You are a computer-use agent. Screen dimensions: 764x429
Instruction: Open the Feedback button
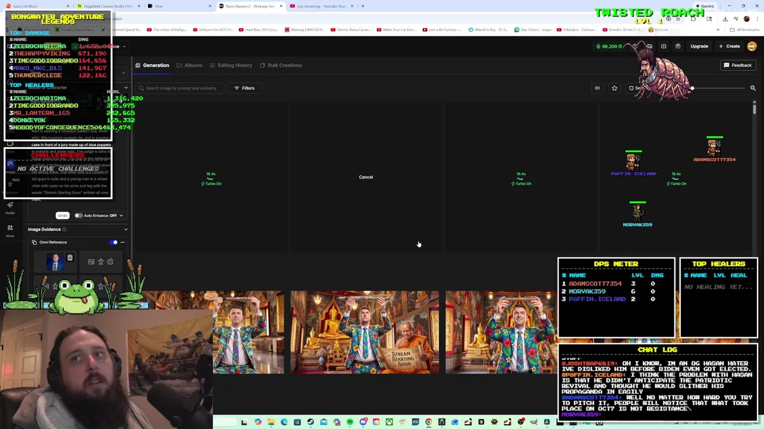coord(738,65)
